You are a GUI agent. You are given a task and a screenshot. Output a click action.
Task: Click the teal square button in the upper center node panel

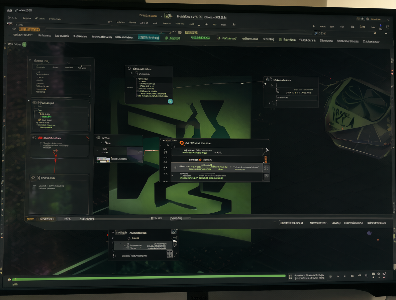[x=170, y=101]
